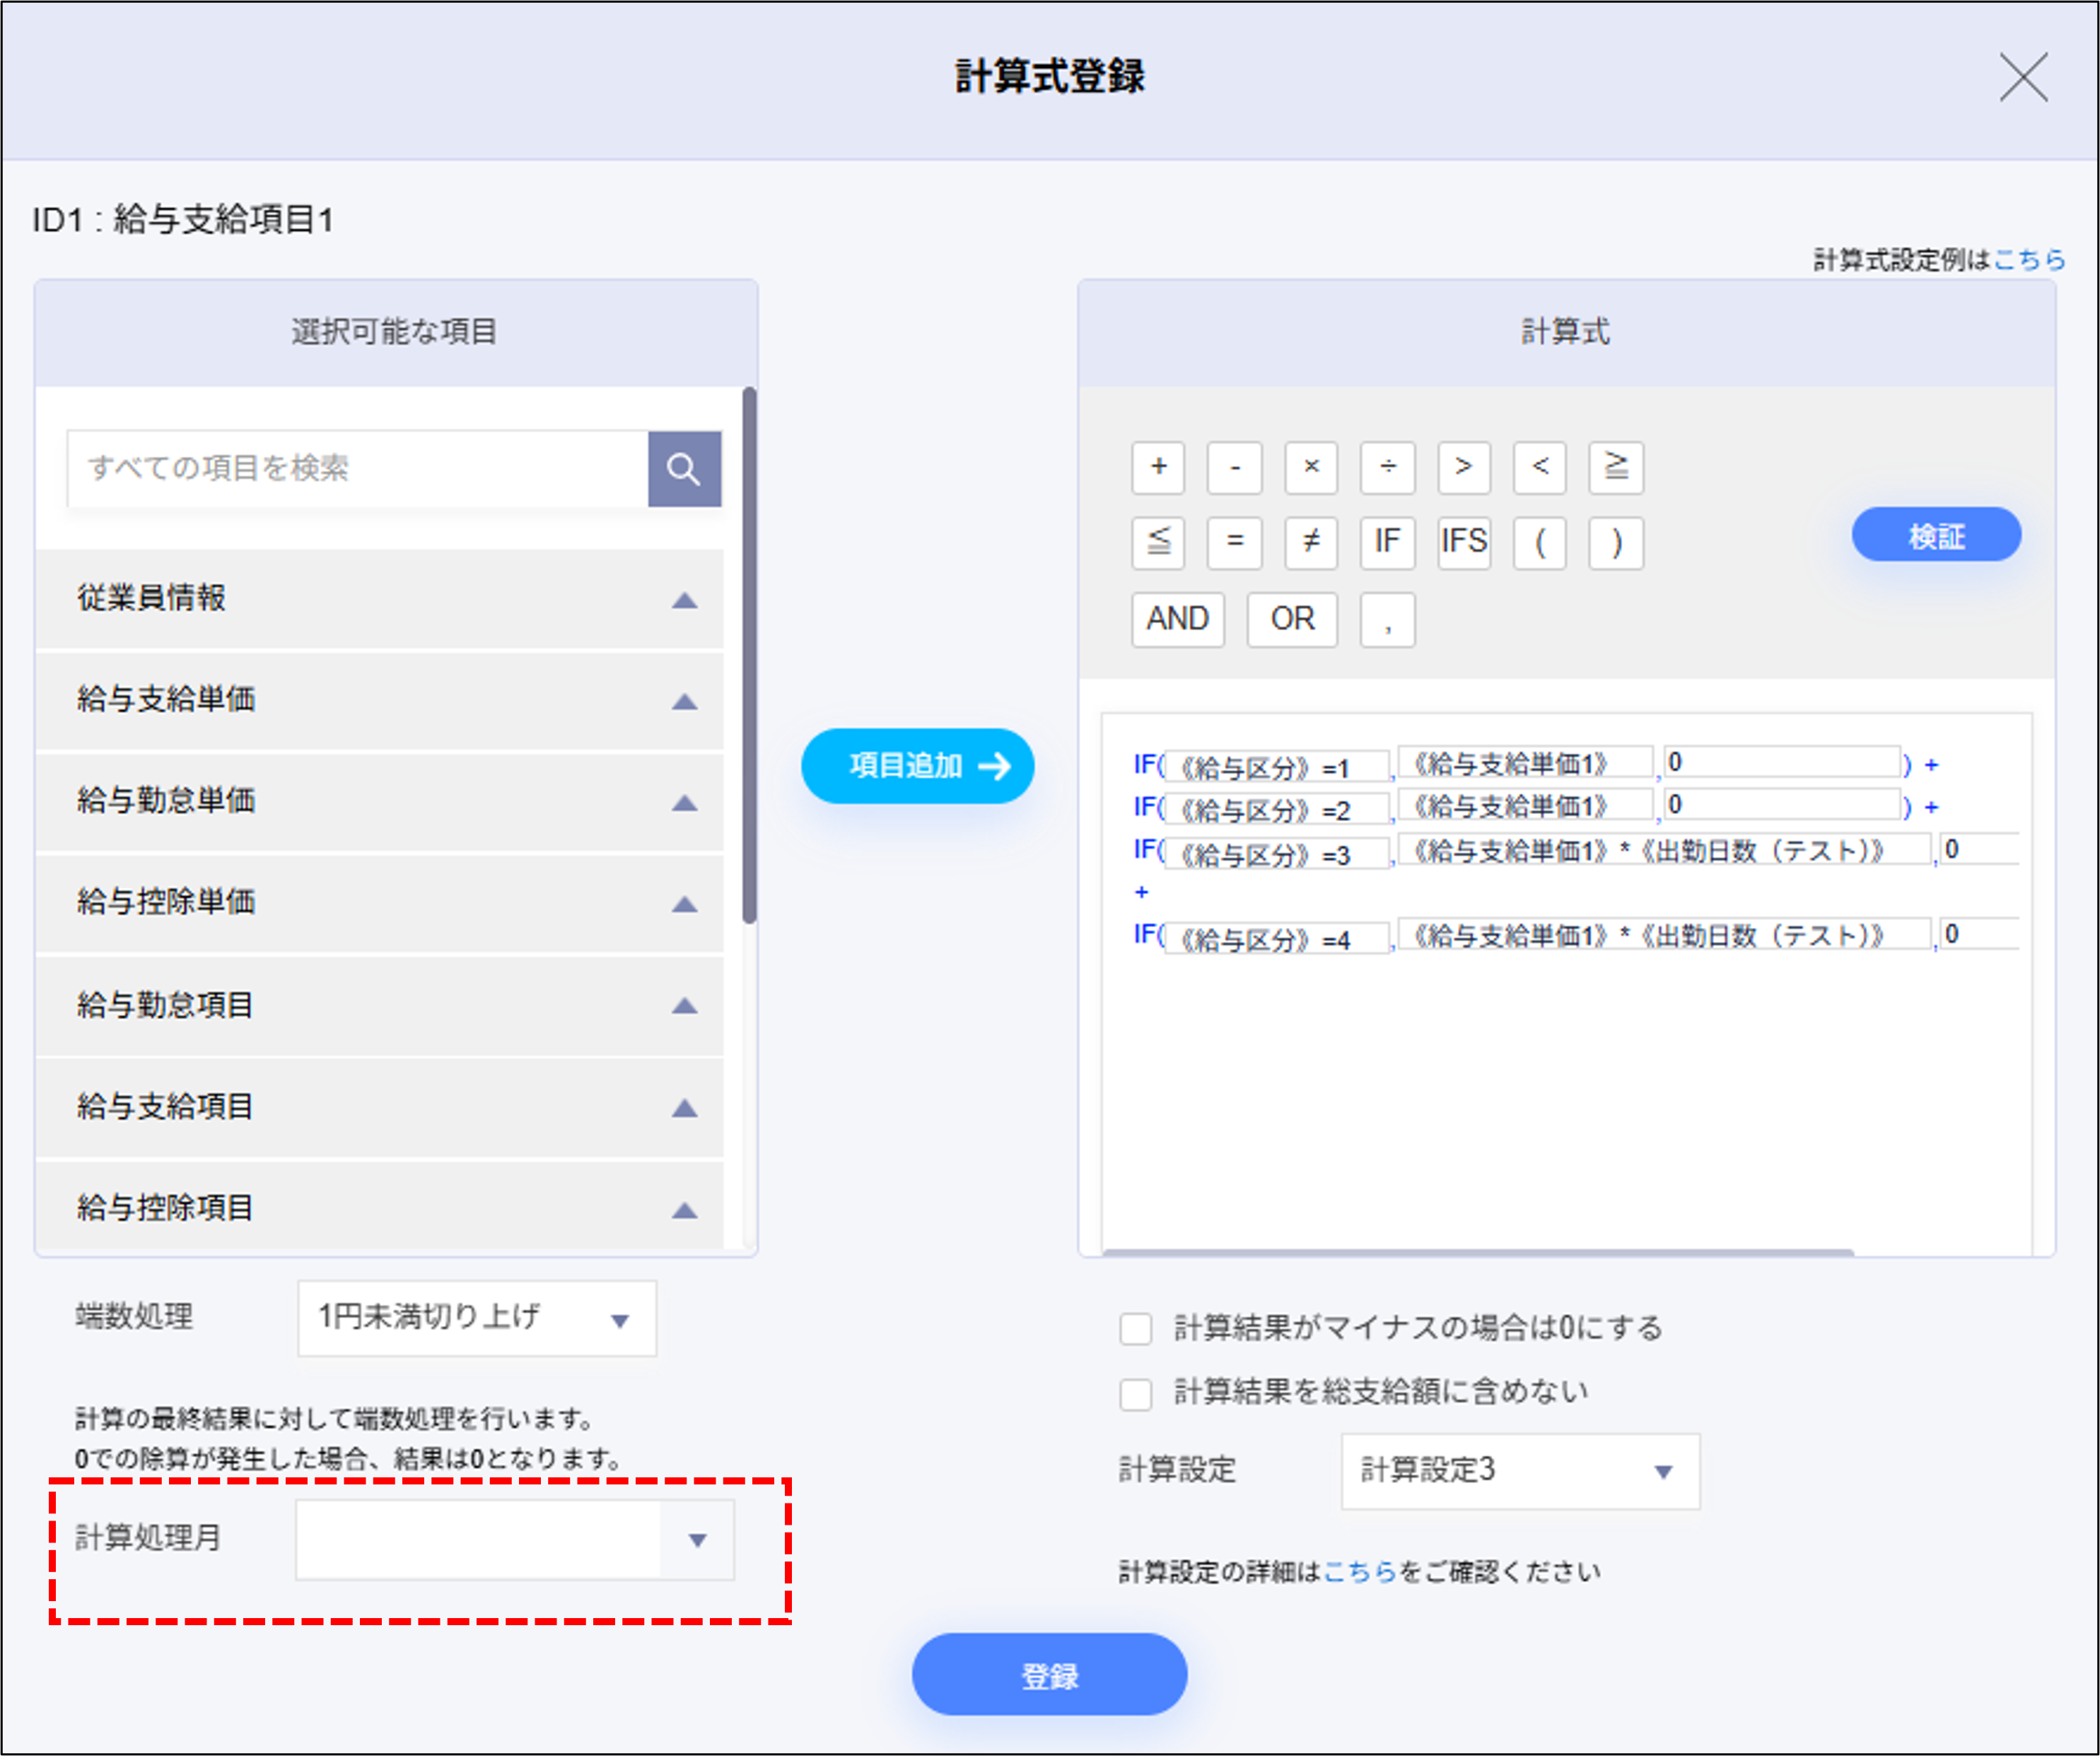Click the division (÷) operator icon
Screen dimensions: 2100x1756
pos(1387,468)
